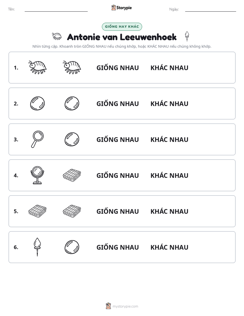Select KHÁC NHAU for row 6
244x316 pixels.
169,247
